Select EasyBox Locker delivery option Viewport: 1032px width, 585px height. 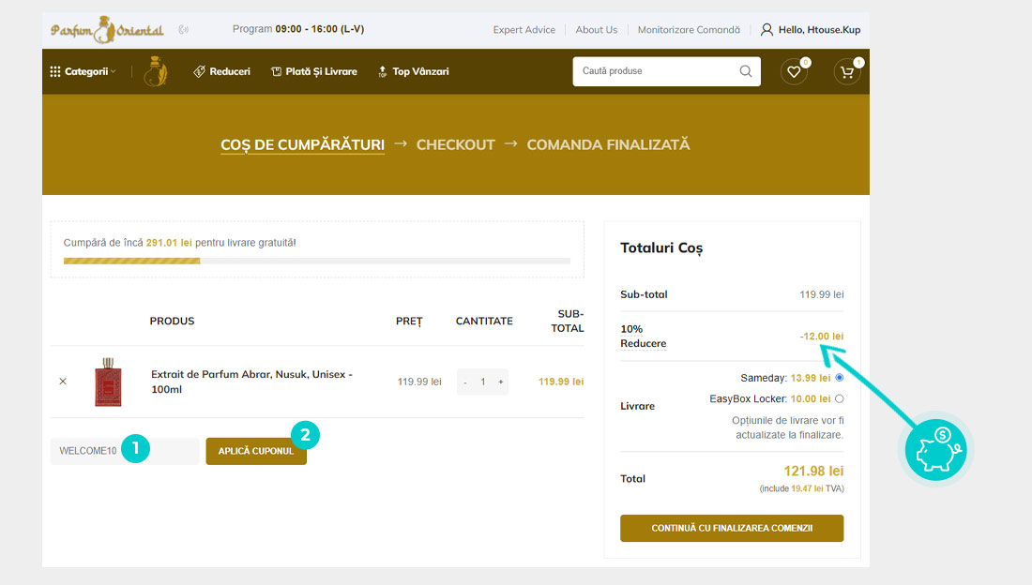839,398
